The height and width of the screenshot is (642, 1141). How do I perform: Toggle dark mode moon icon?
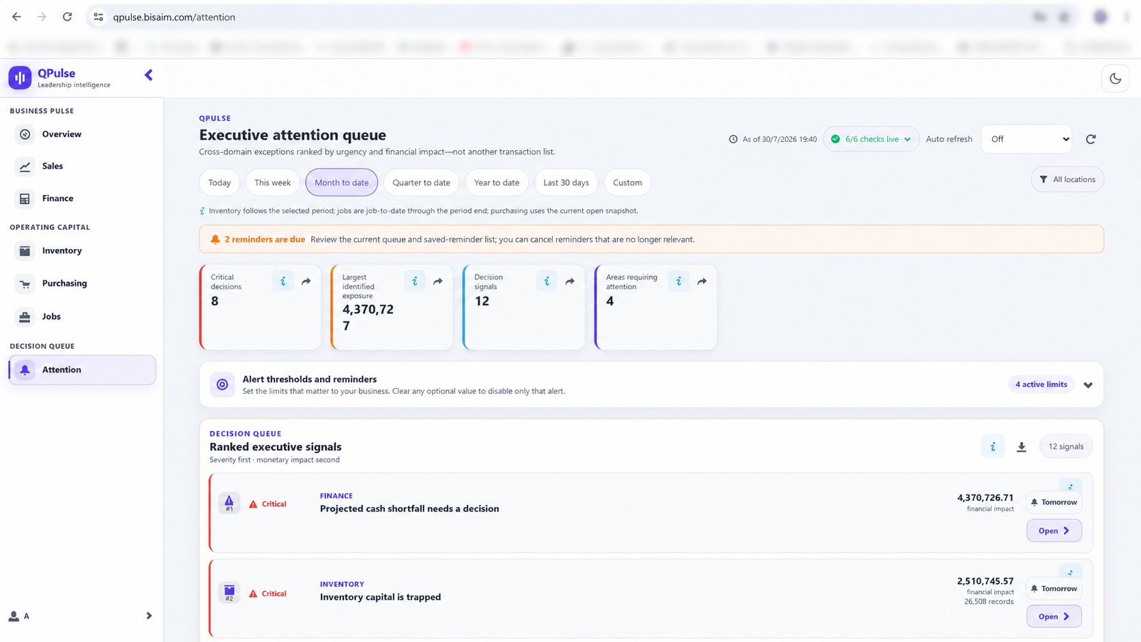(1115, 78)
